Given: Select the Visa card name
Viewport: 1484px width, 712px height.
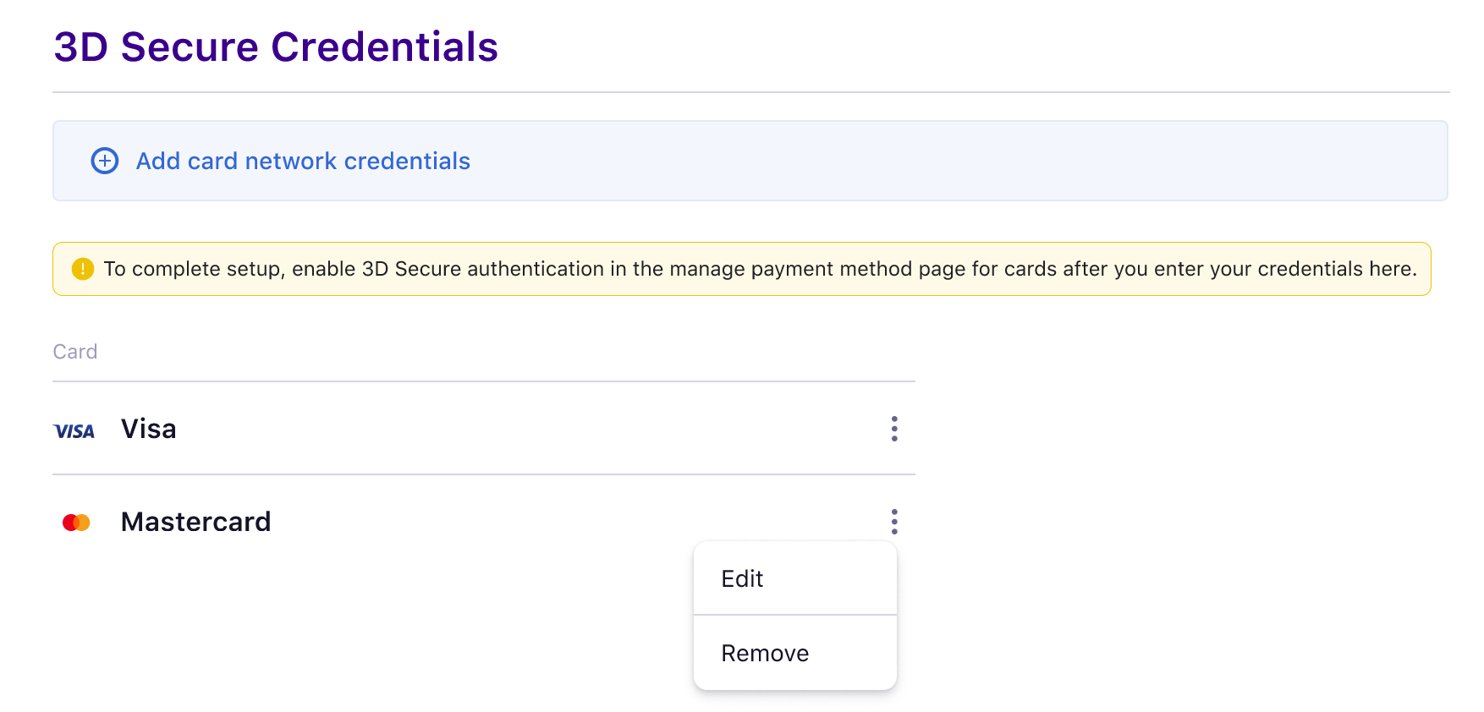Looking at the screenshot, I should click(x=149, y=429).
